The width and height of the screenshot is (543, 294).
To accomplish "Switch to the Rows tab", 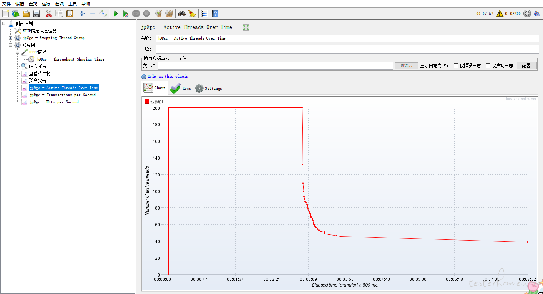I will [180, 88].
